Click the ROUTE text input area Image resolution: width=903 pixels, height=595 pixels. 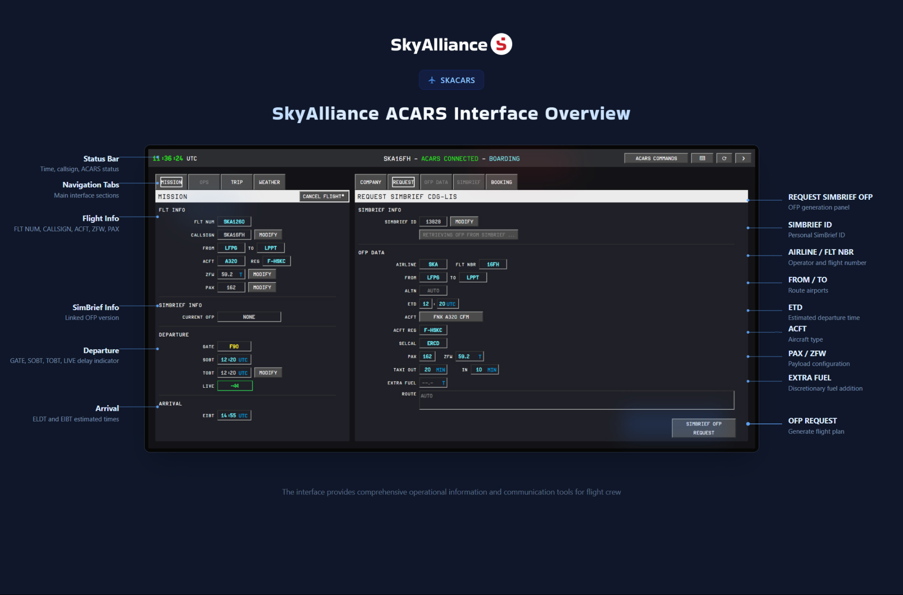coord(576,400)
